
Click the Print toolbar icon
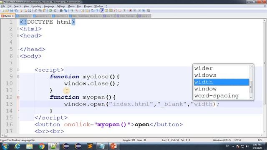tap(30, 10)
